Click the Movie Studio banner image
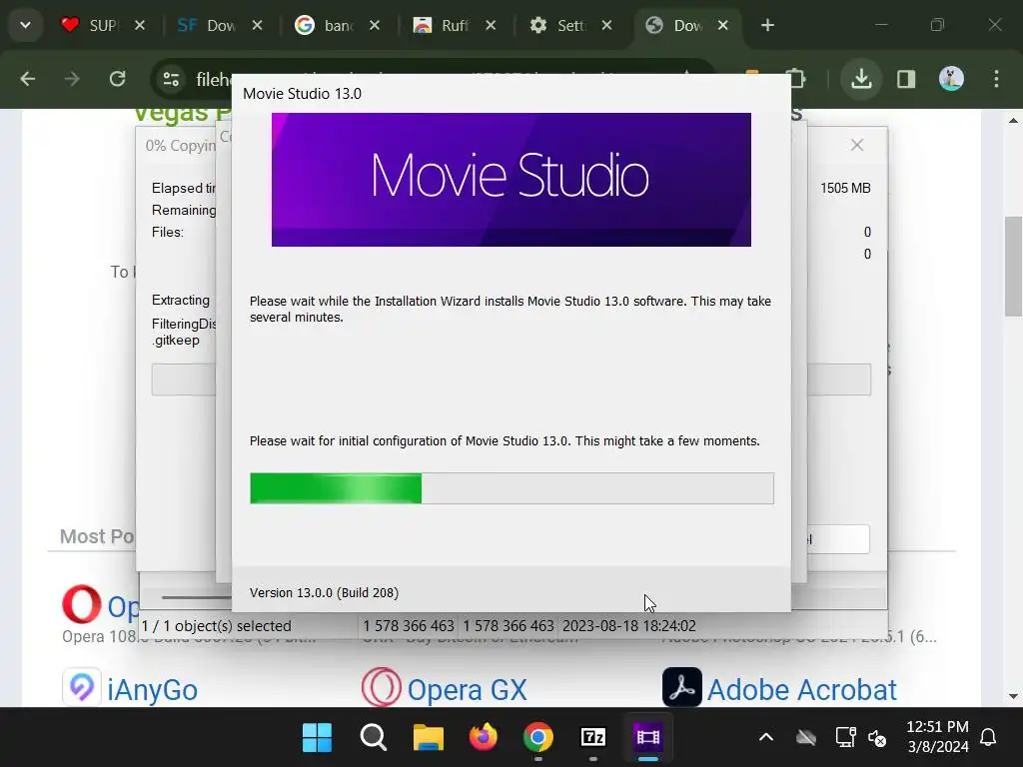 click(511, 180)
